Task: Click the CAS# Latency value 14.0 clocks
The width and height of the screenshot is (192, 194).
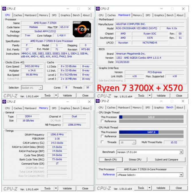Action: click(x=57, y=143)
